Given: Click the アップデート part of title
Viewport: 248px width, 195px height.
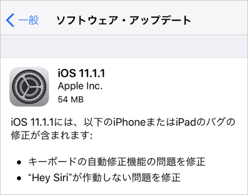Looking at the screenshot, I should tap(160, 20).
